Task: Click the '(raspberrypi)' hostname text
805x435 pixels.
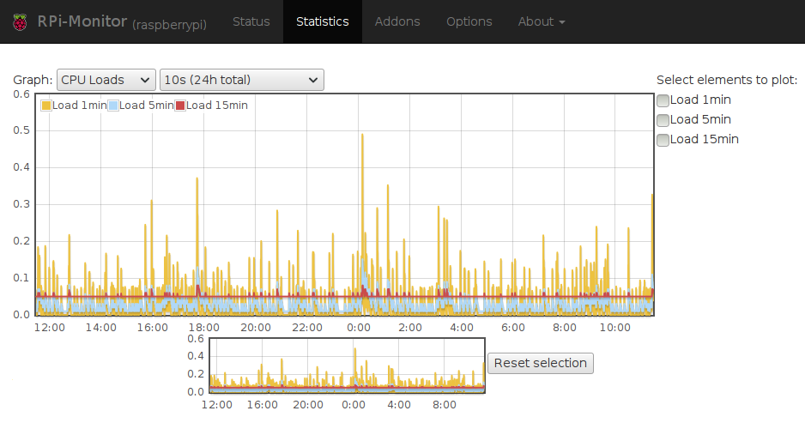Action: click(x=169, y=25)
